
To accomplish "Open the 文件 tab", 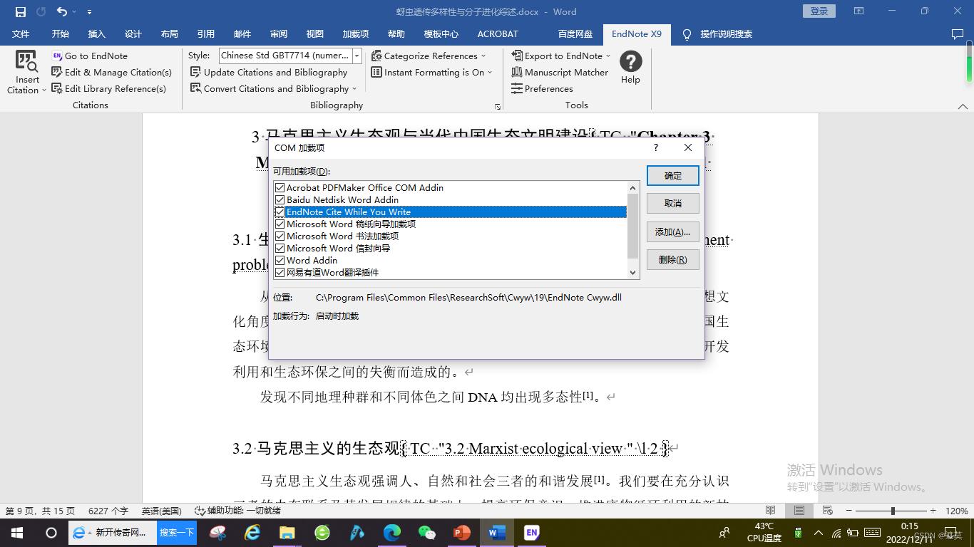I will click(x=21, y=33).
